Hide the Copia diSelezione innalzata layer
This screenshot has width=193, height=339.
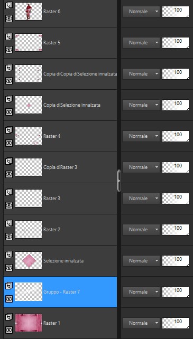pyautogui.click(x=9, y=112)
